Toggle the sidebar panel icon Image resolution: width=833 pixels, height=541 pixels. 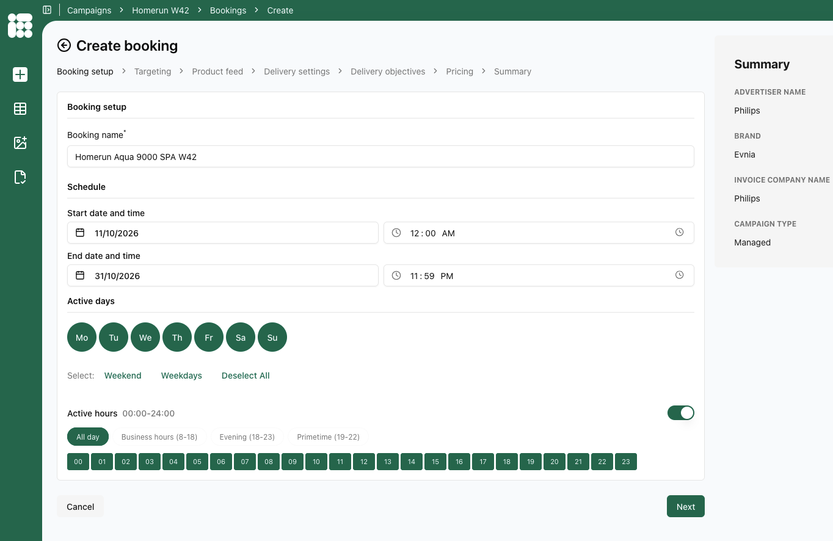pos(47,10)
